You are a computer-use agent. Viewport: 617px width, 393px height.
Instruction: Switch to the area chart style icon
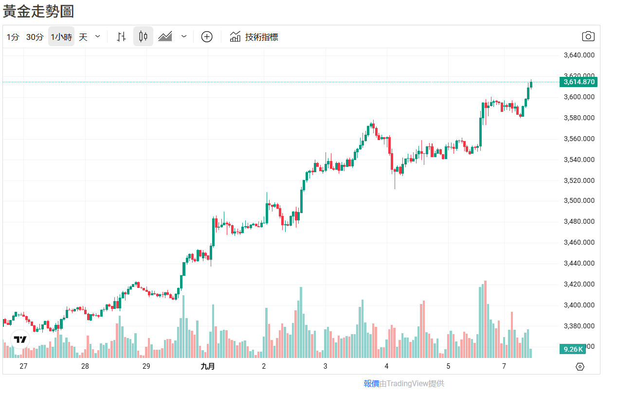[165, 36]
